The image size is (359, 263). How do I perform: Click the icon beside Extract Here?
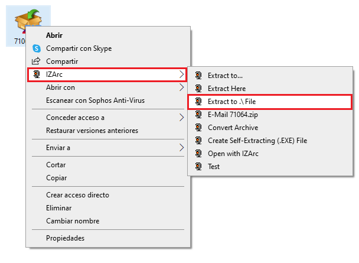198,89
